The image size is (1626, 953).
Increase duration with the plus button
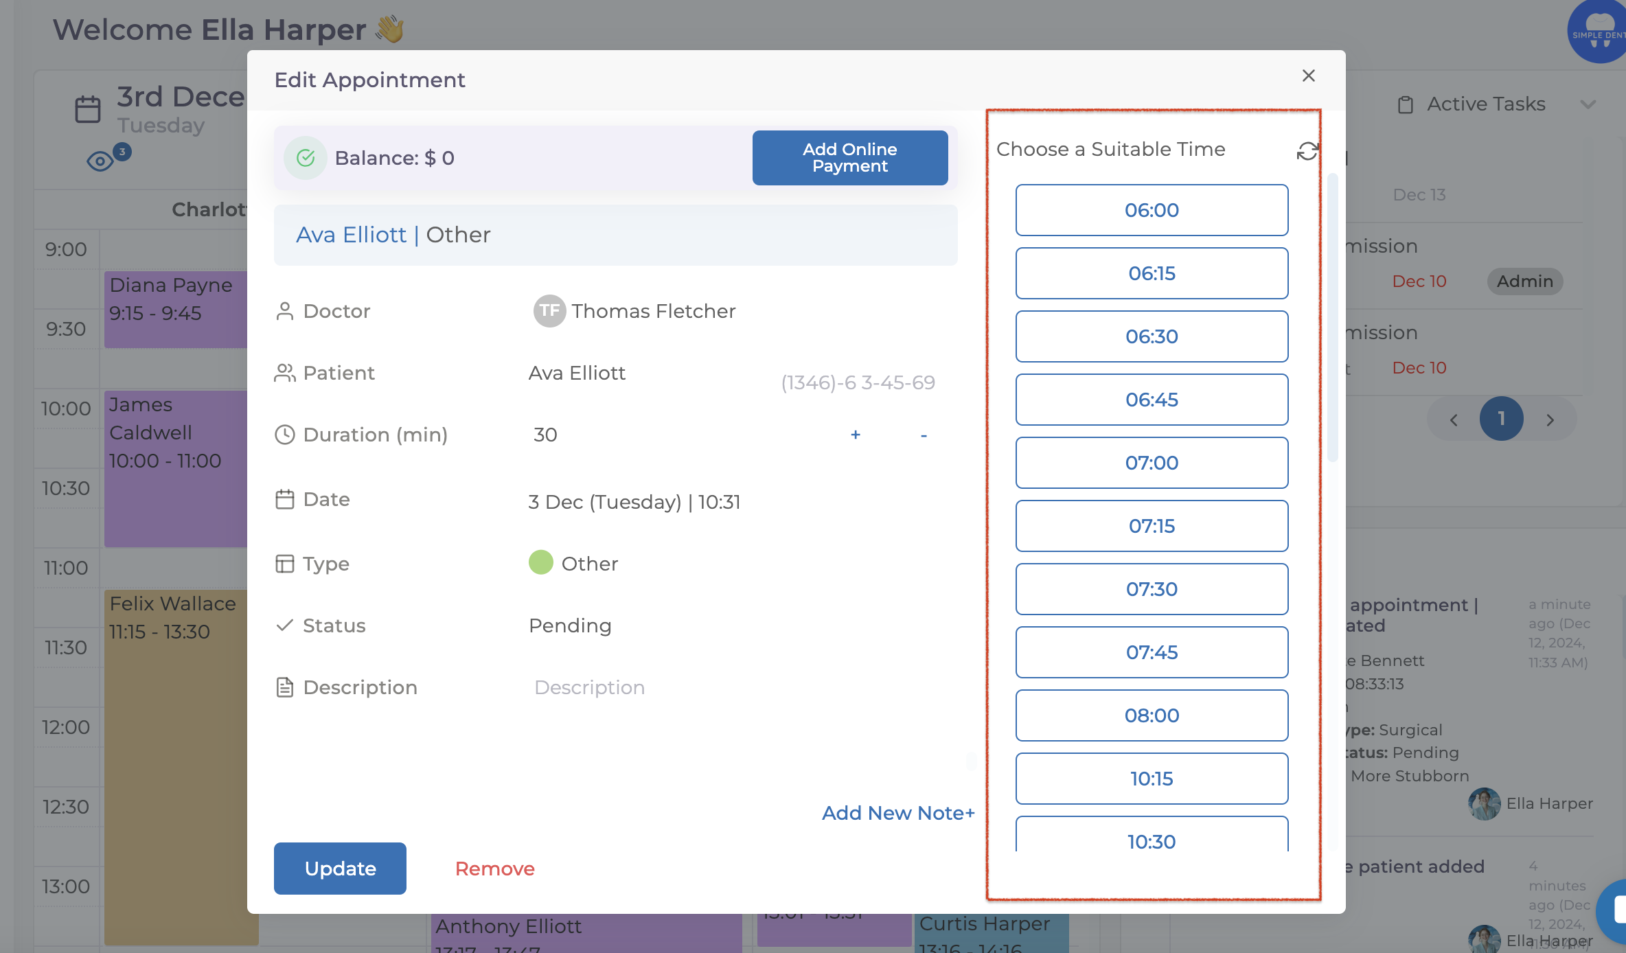[x=856, y=435]
